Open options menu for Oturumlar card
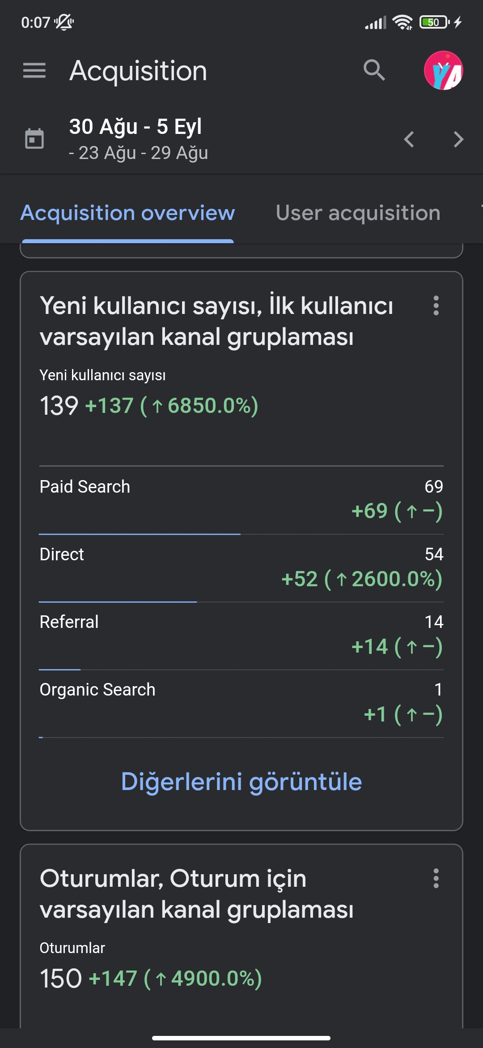Viewport: 483px width, 1048px height. 436,878
